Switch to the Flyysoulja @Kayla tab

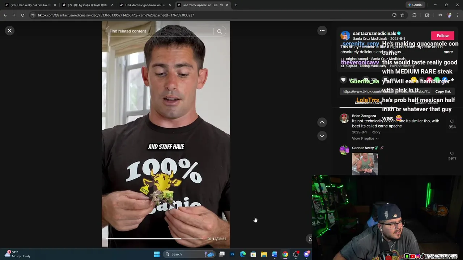(x=88, y=5)
